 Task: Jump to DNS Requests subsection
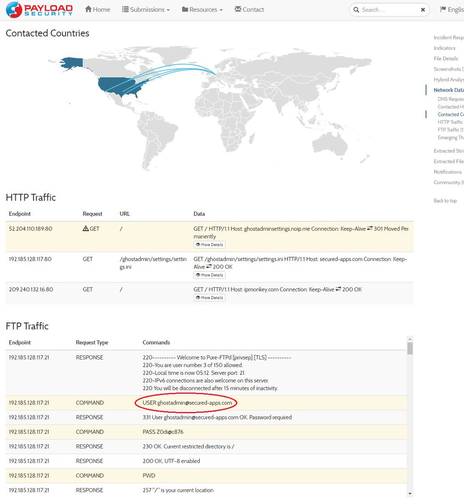pos(451,99)
